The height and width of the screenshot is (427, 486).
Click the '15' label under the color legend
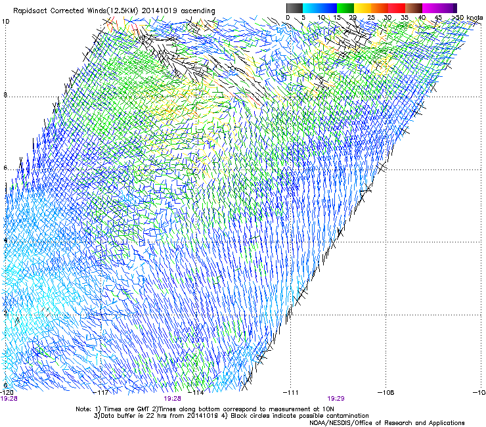[x=337, y=18]
